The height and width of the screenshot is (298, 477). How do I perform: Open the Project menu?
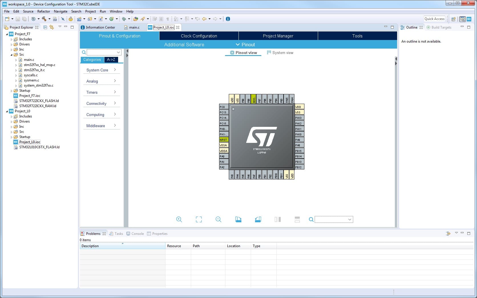[x=90, y=11]
